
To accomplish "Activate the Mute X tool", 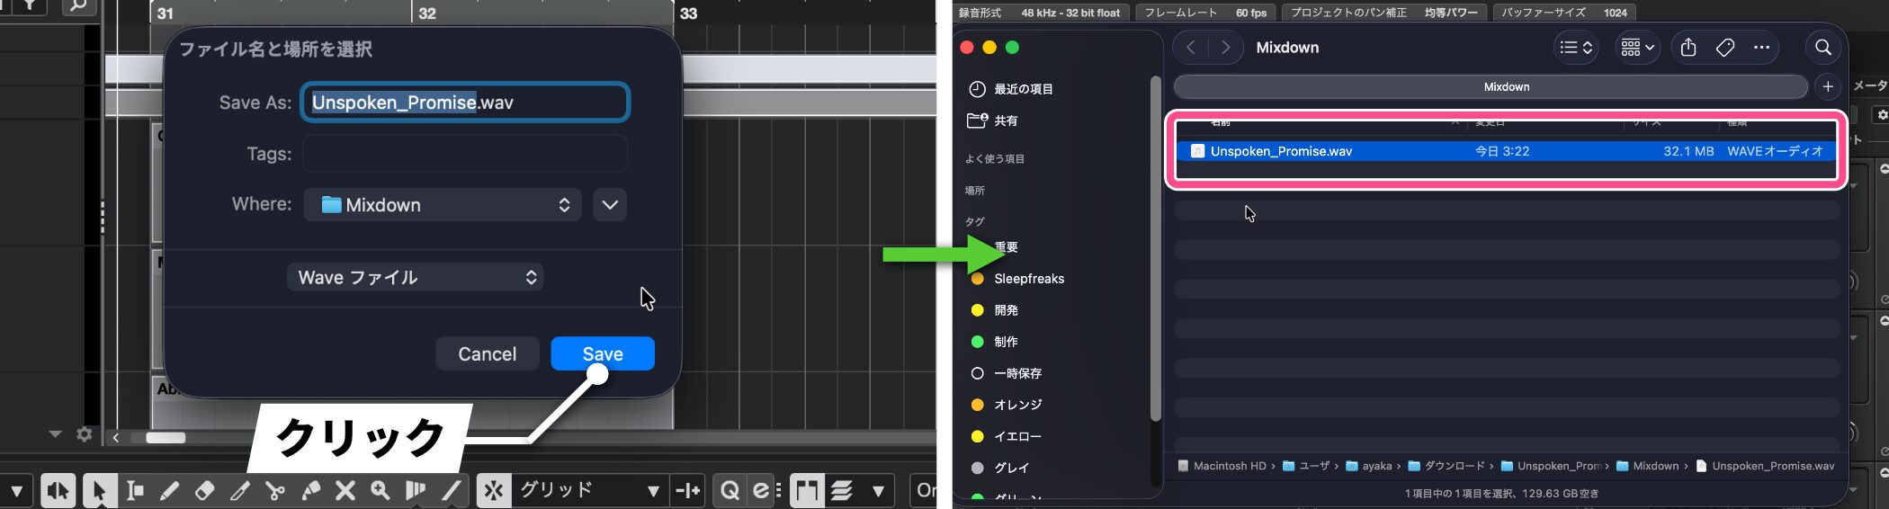I will [345, 490].
